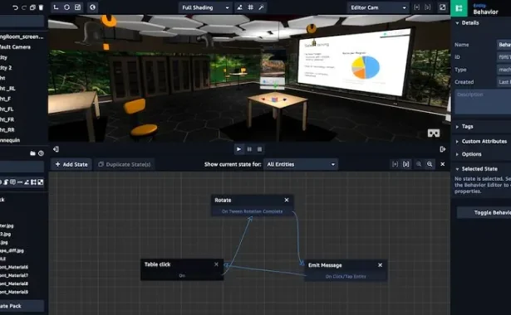Click the checkerboard texture filter icon
The image size is (511, 315).
[x=41, y=182]
